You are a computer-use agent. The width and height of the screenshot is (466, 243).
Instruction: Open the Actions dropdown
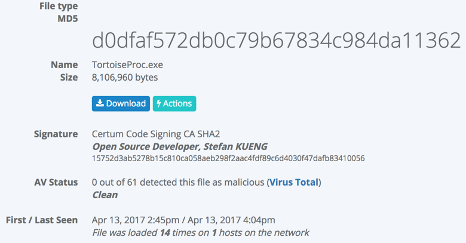[174, 103]
